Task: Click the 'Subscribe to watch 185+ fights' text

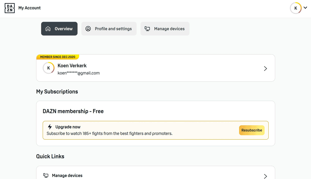Action: click(x=109, y=134)
